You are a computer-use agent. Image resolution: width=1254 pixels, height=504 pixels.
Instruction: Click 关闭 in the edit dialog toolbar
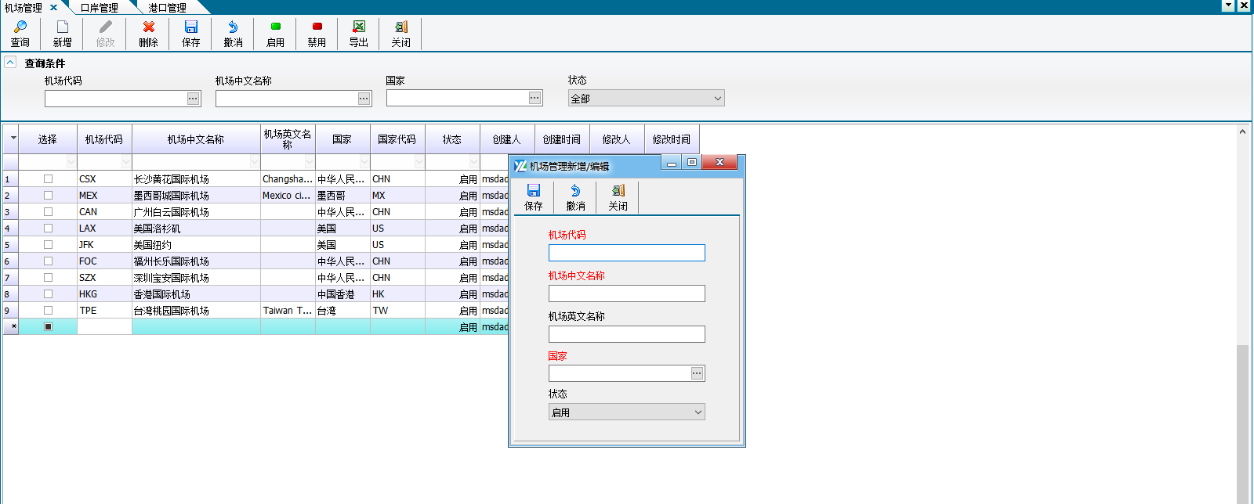click(x=618, y=197)
